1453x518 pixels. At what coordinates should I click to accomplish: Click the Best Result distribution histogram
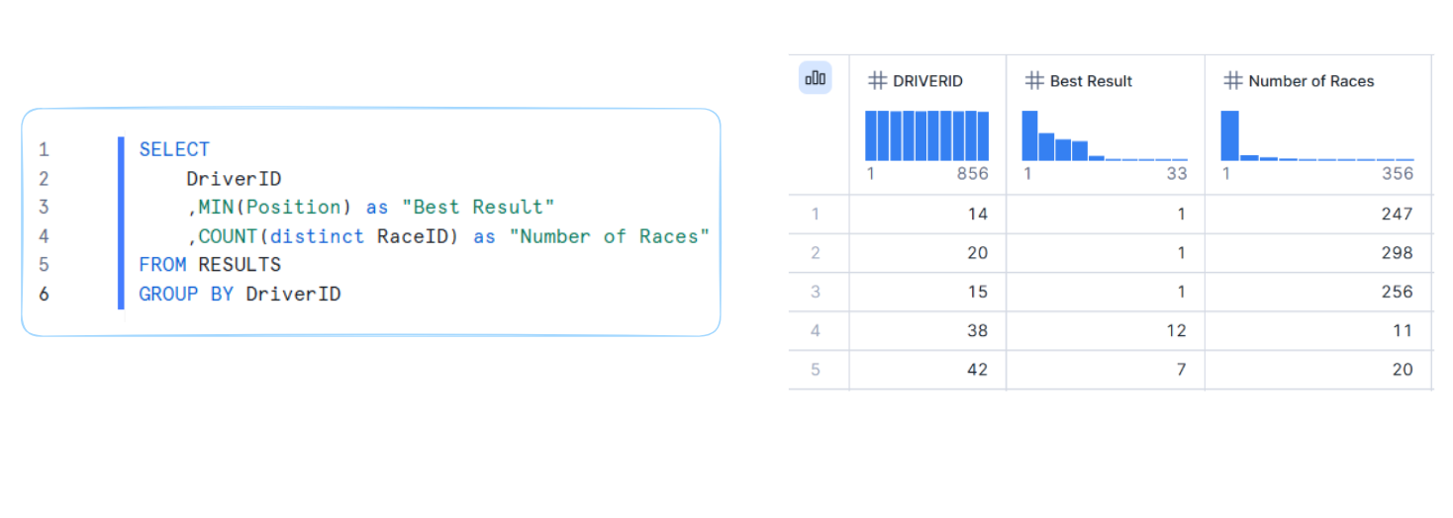point(1104,135)
